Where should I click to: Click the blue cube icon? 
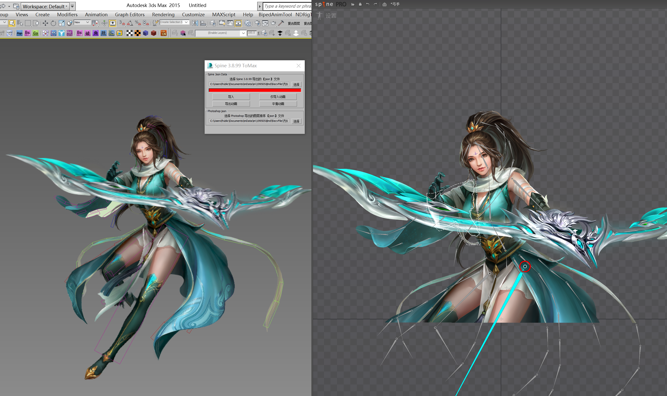pyautogui.click(x=146, y=33)
